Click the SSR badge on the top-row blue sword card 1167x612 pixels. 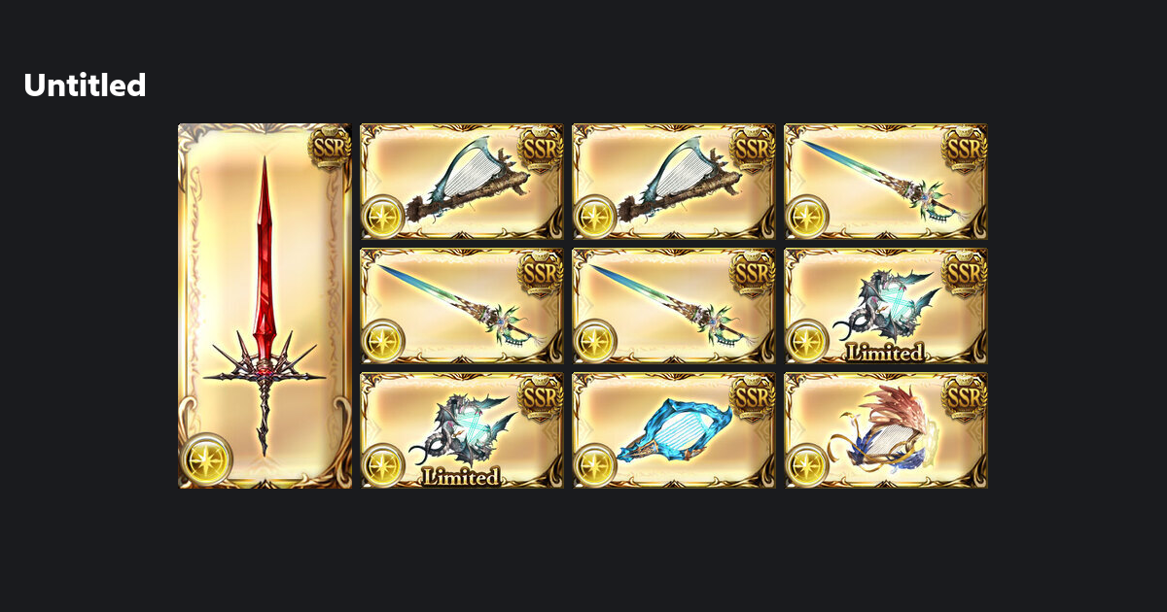pos(965,148)
